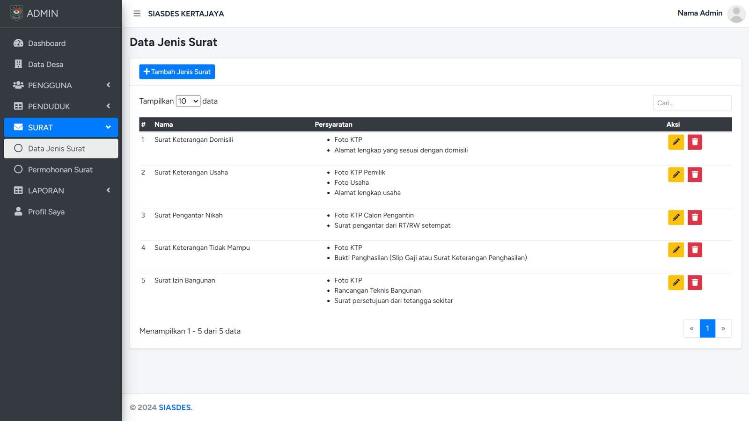Delete Surat Keterangan Usaha with trash icon

695,175
